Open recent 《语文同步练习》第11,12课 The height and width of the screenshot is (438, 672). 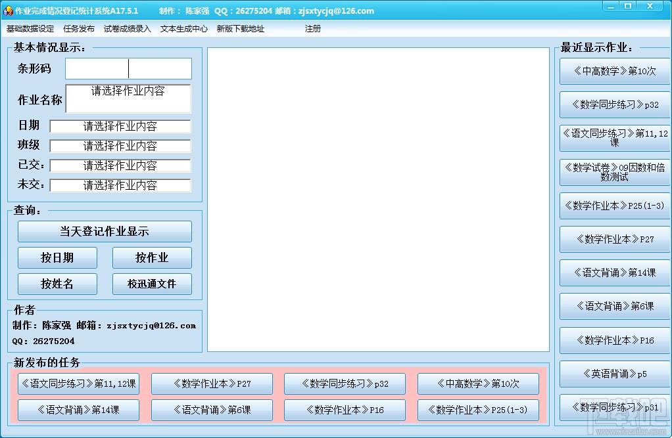point(615,138)
